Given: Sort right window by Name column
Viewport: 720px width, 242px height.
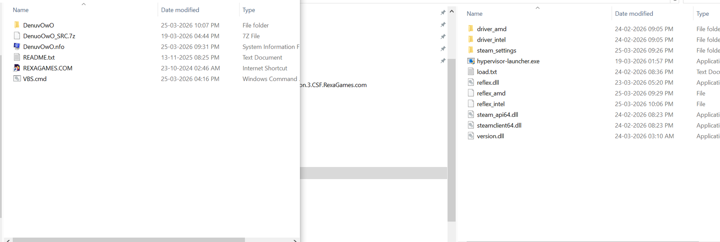Looking at the screenshot, I should [x=474, y=13].
